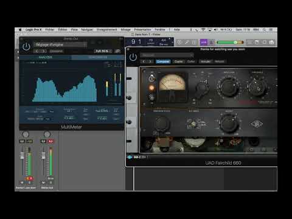Click the first channel pan knob
The height and width of the screenshot is (219, 292).
tap(26, 134)
